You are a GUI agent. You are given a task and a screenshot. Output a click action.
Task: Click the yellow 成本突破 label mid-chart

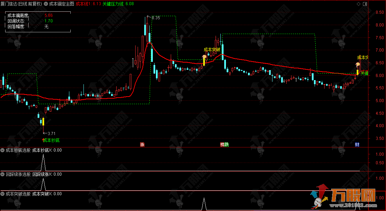click(212, 50)
